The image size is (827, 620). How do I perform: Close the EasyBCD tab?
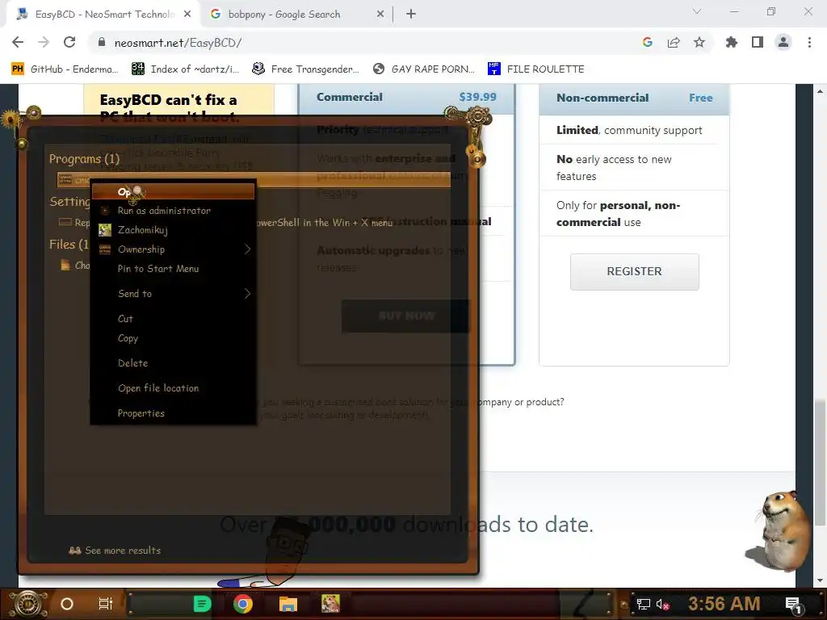[187, 15]
